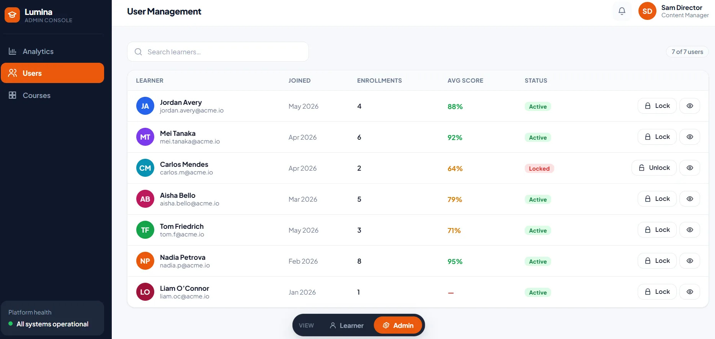Click the eye icon for Liam O'Connor
Viewport: 715px width, 339px height.
(x=690, y=292)
